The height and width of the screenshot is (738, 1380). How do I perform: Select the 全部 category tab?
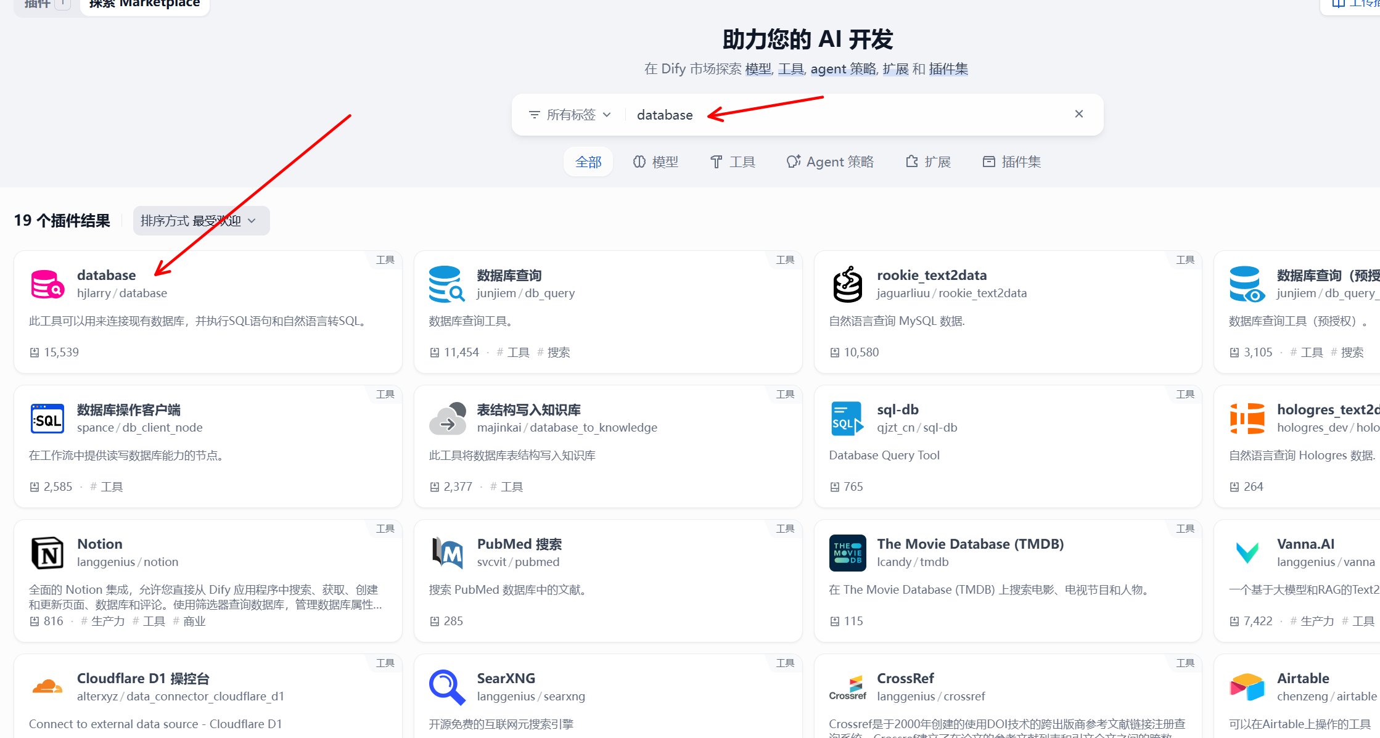pyautogui.click(x=588, y=162)
